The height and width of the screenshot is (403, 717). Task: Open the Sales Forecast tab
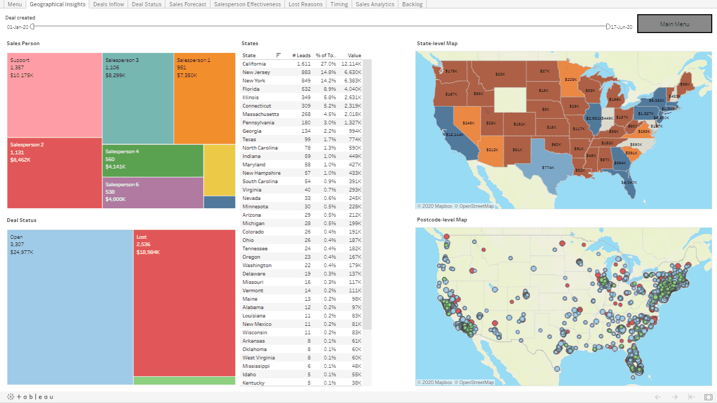tap(188, 4)
